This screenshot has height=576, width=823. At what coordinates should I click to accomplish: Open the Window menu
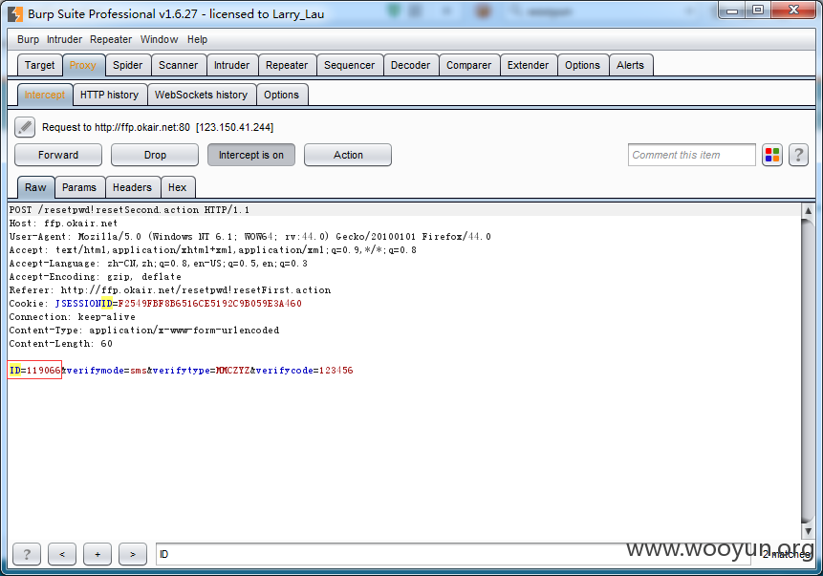[159, 39]
